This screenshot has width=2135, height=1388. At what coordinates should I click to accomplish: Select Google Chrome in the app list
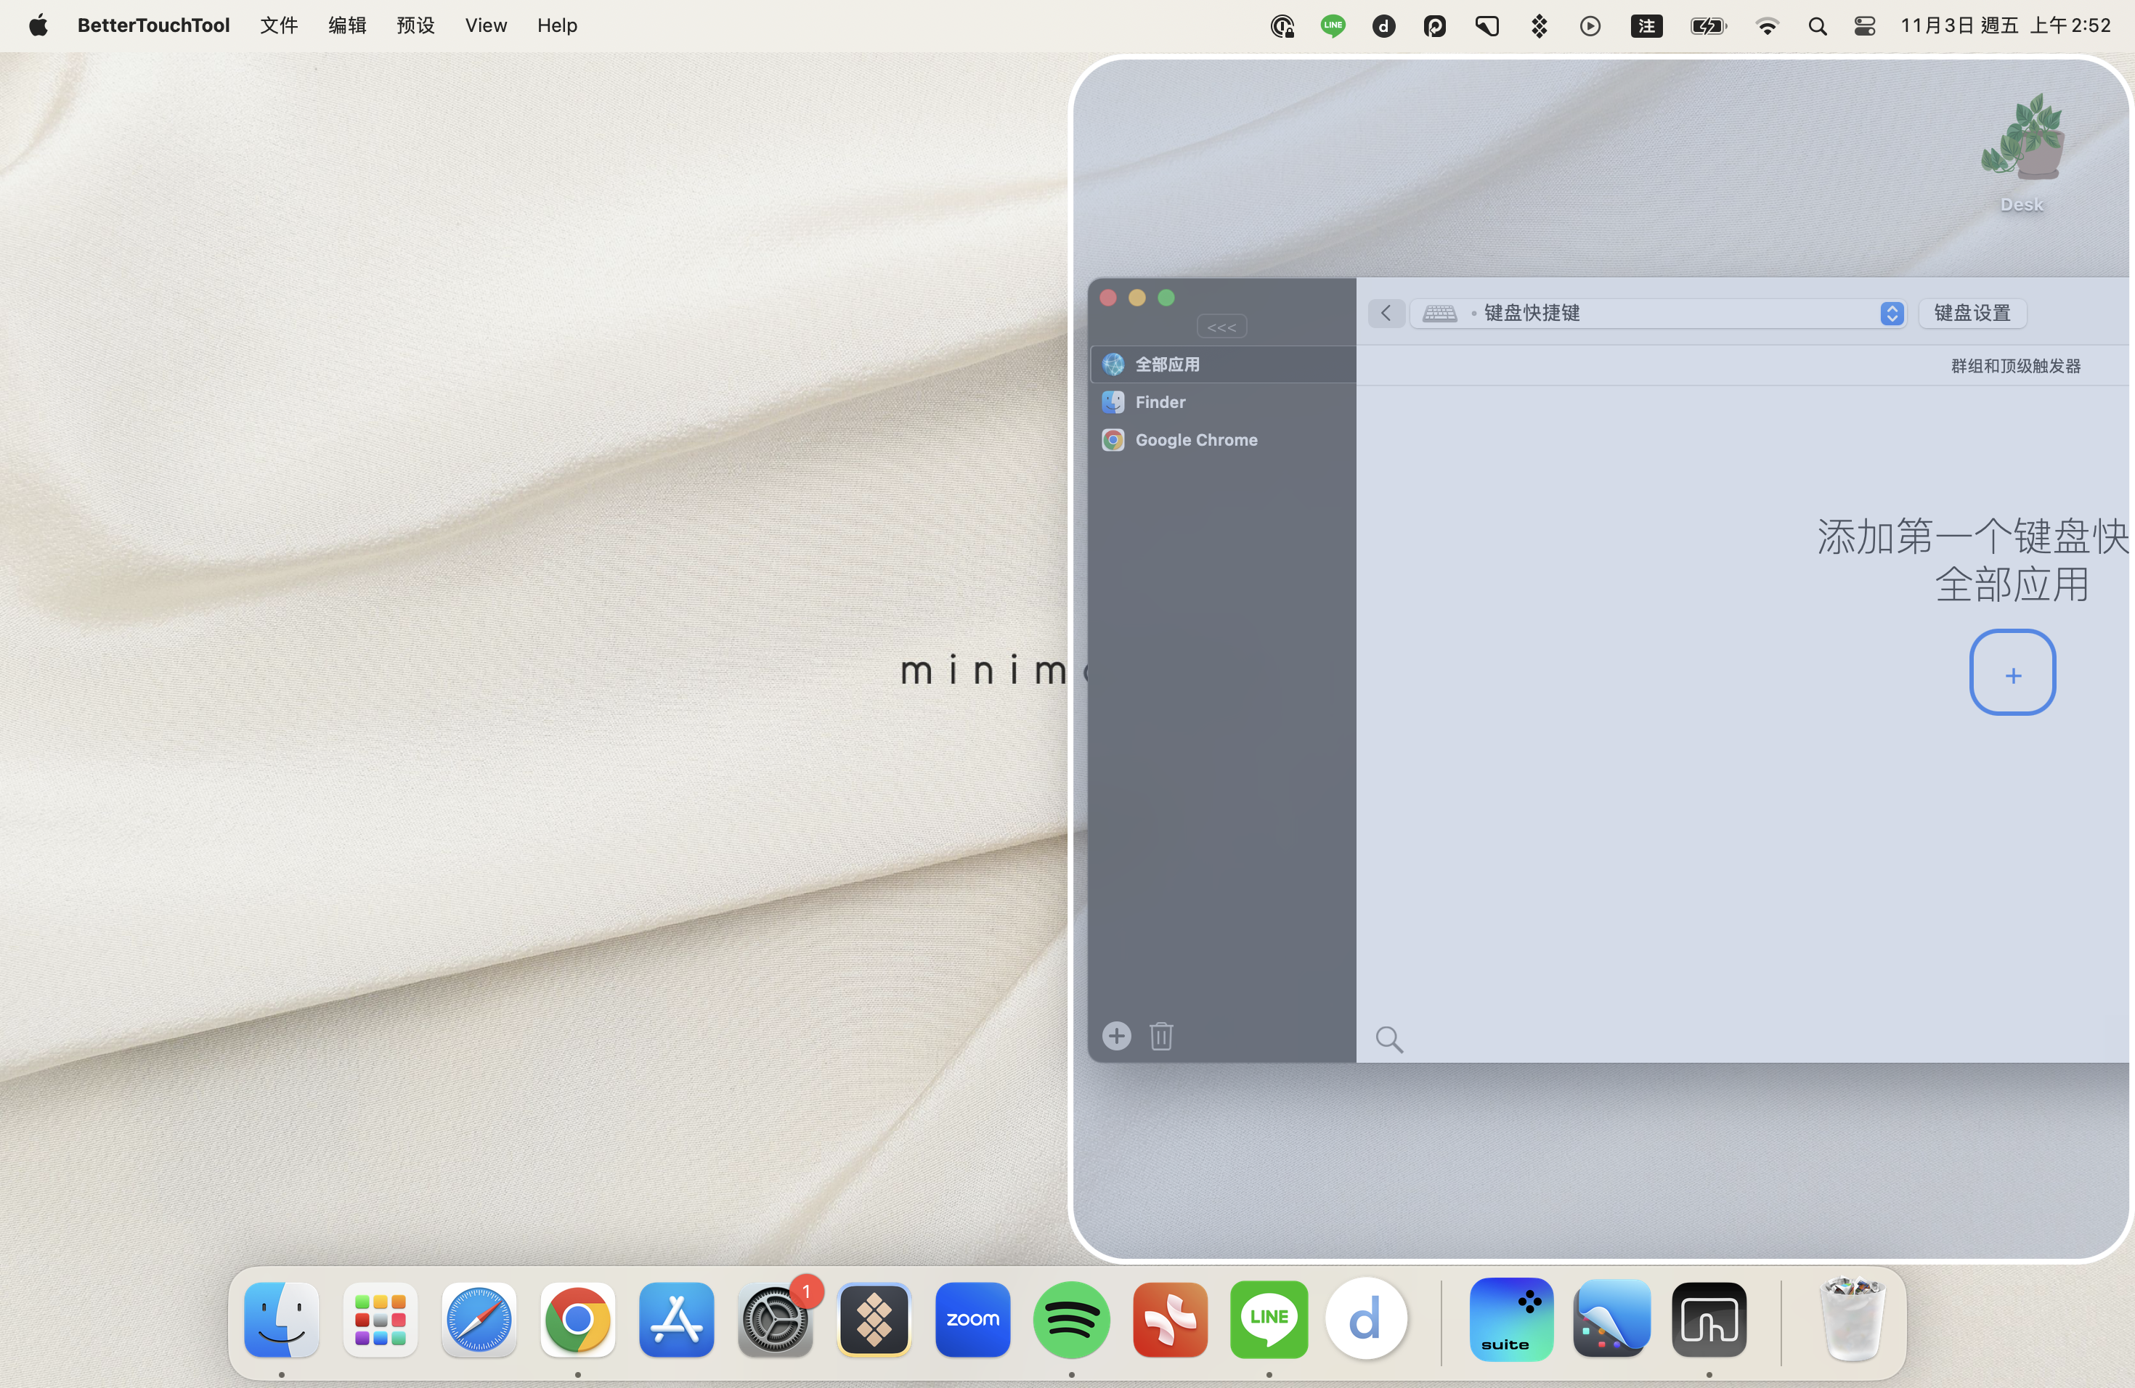tap(1223, 439)
